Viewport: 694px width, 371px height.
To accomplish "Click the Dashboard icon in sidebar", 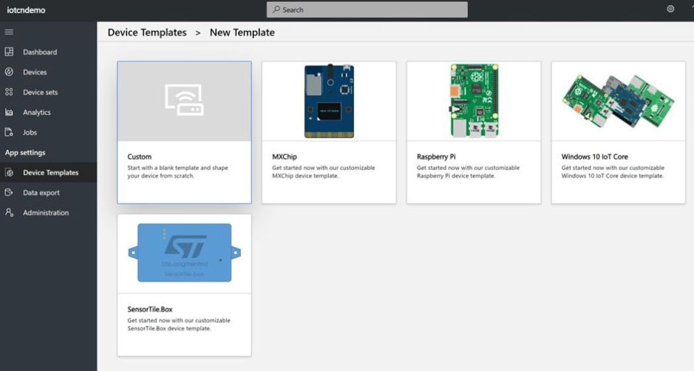I will [x=9, y=52].
